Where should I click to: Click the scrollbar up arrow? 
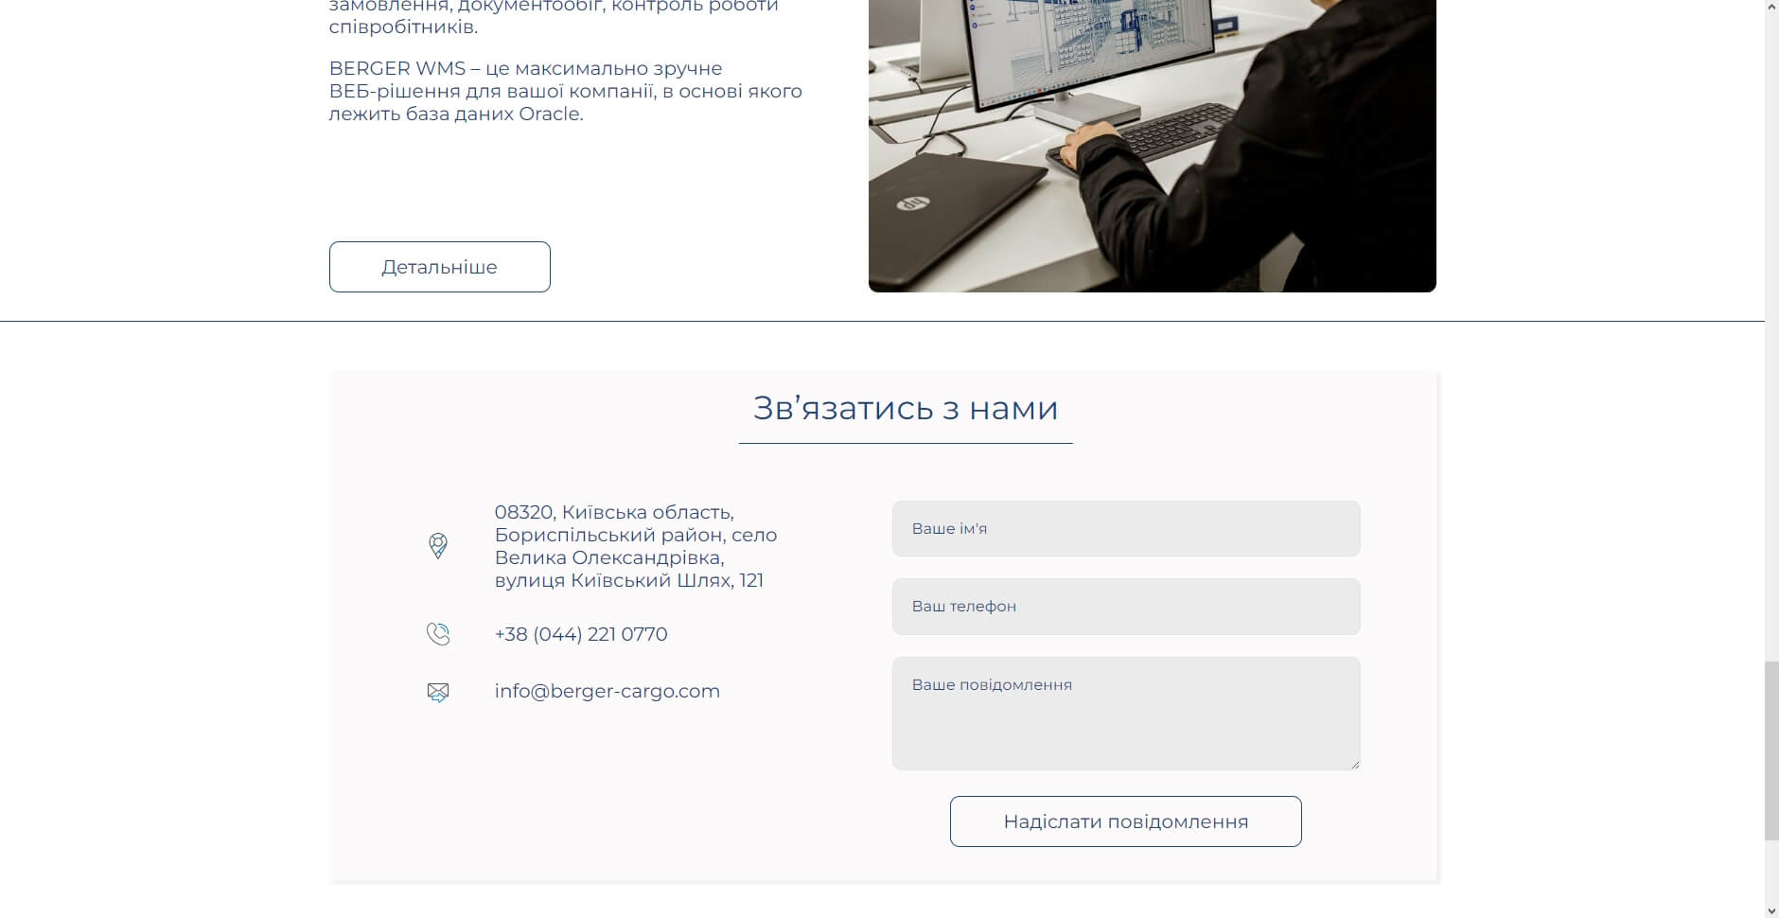pyautogui.click(x=1771, y=6)
